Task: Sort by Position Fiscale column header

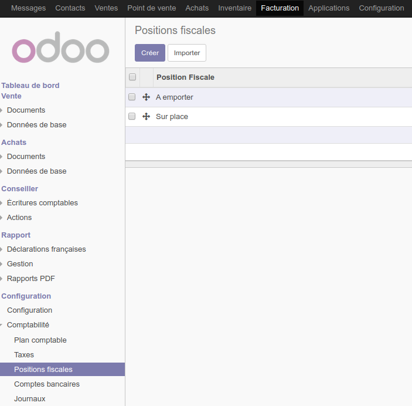Action: (x=185, y=77)
